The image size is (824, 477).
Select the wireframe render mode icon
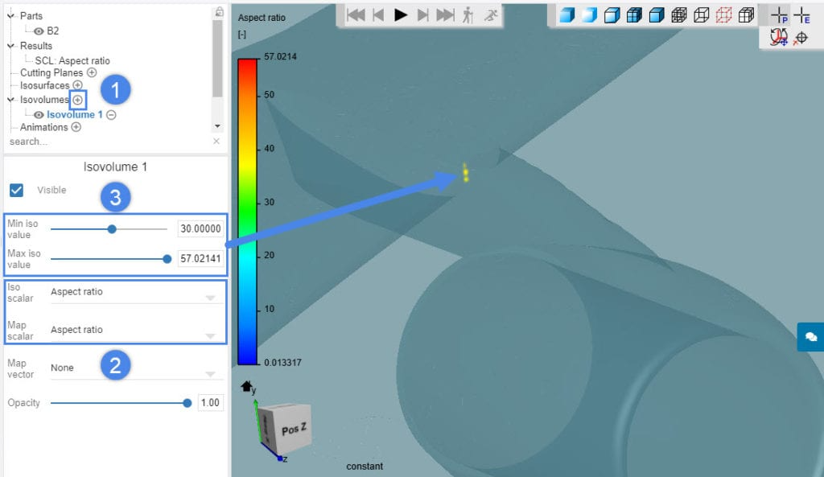(702, 14)
